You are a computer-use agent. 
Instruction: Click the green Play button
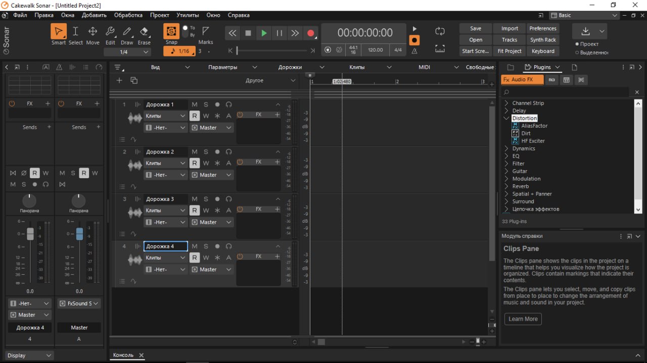(264, 33)
